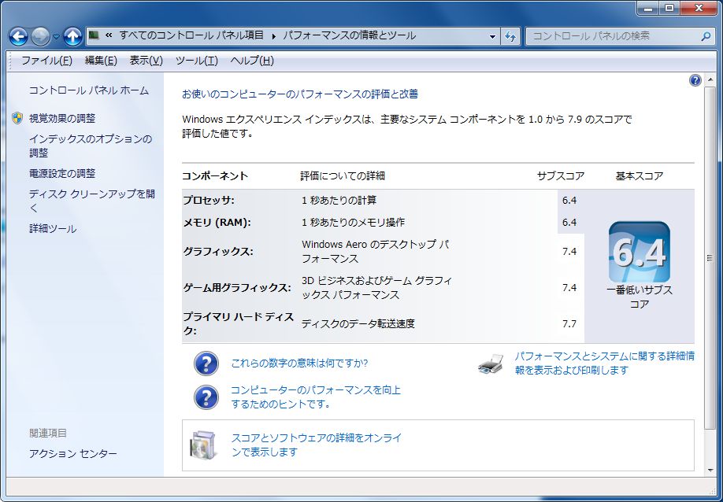Click the Forward navigation arrow button

pos(40,36)
